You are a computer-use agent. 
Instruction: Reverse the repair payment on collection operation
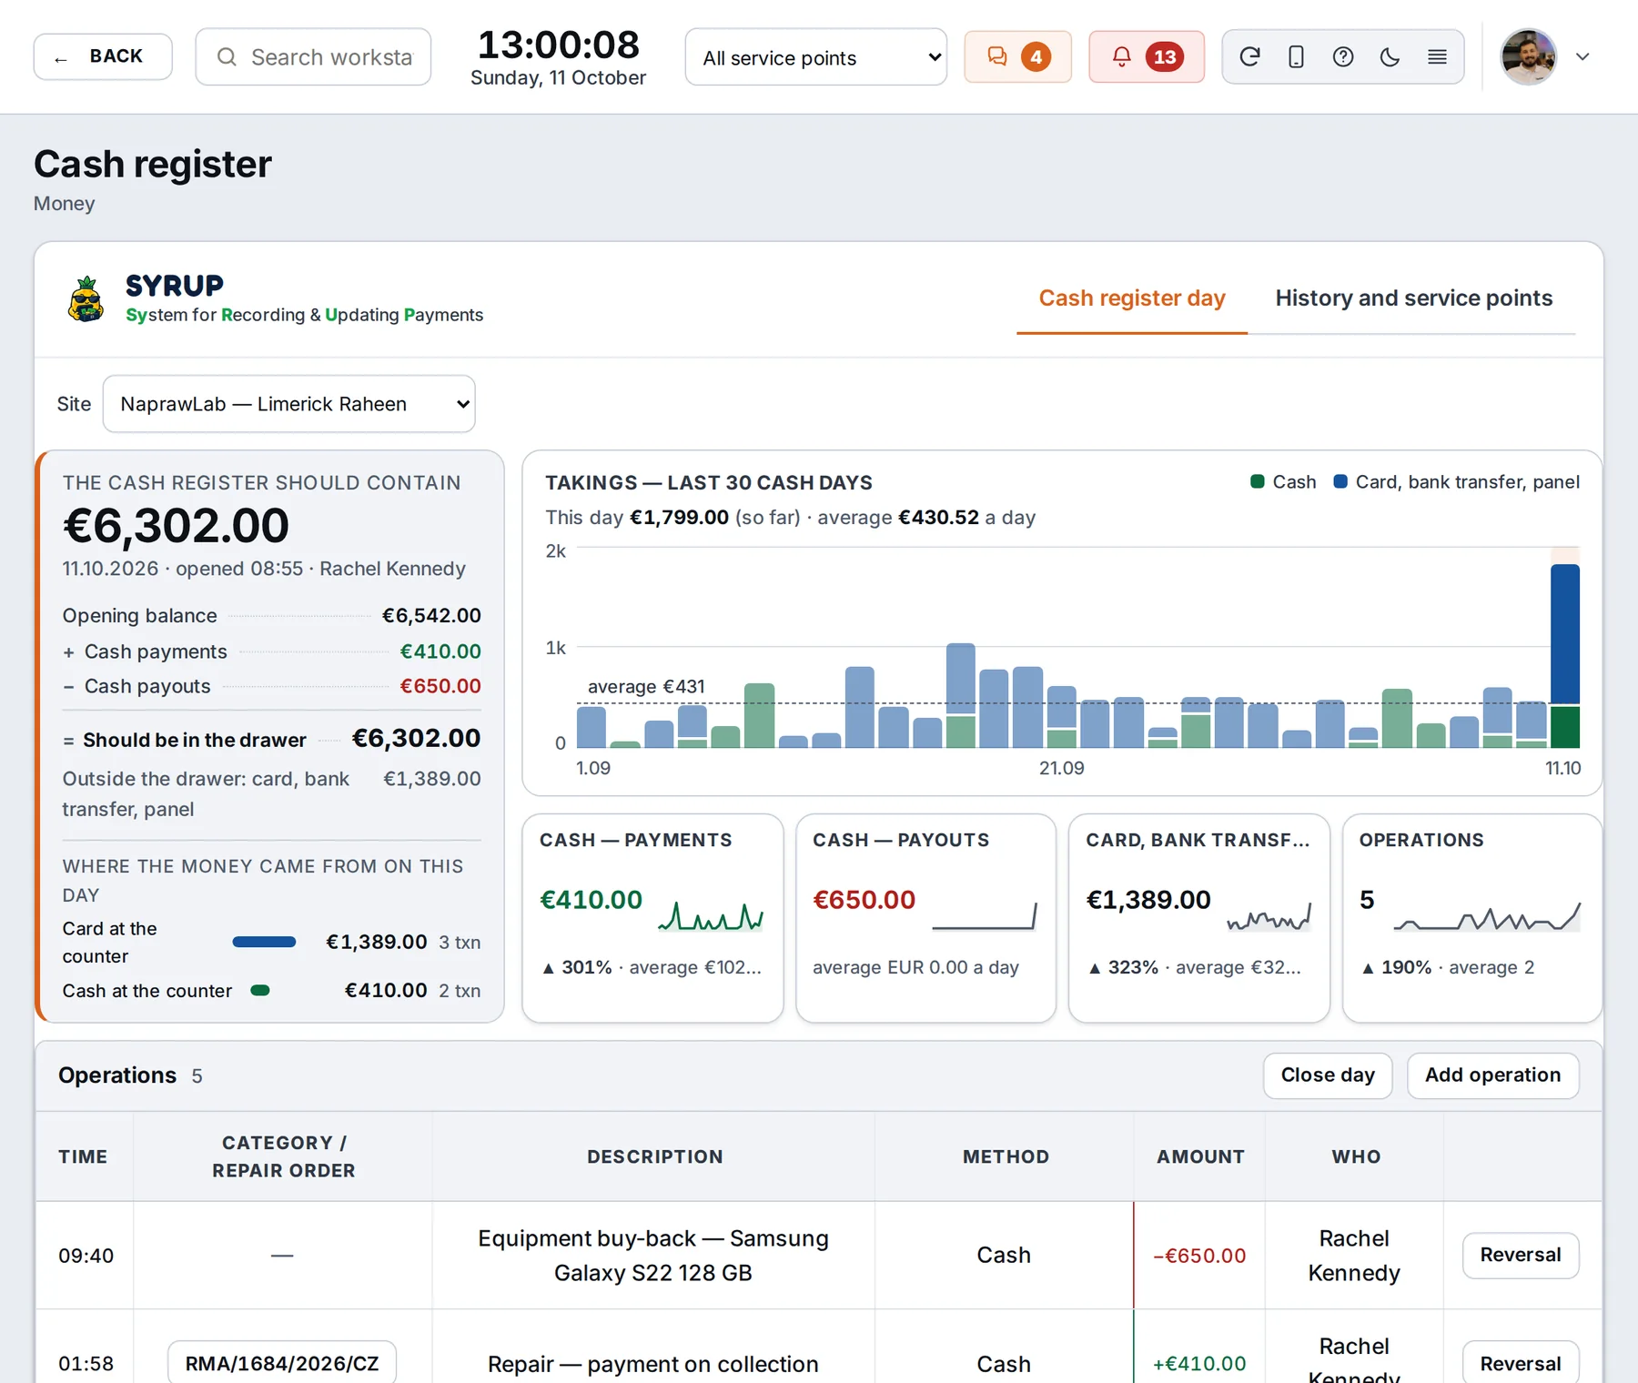pos(1520,1363)
